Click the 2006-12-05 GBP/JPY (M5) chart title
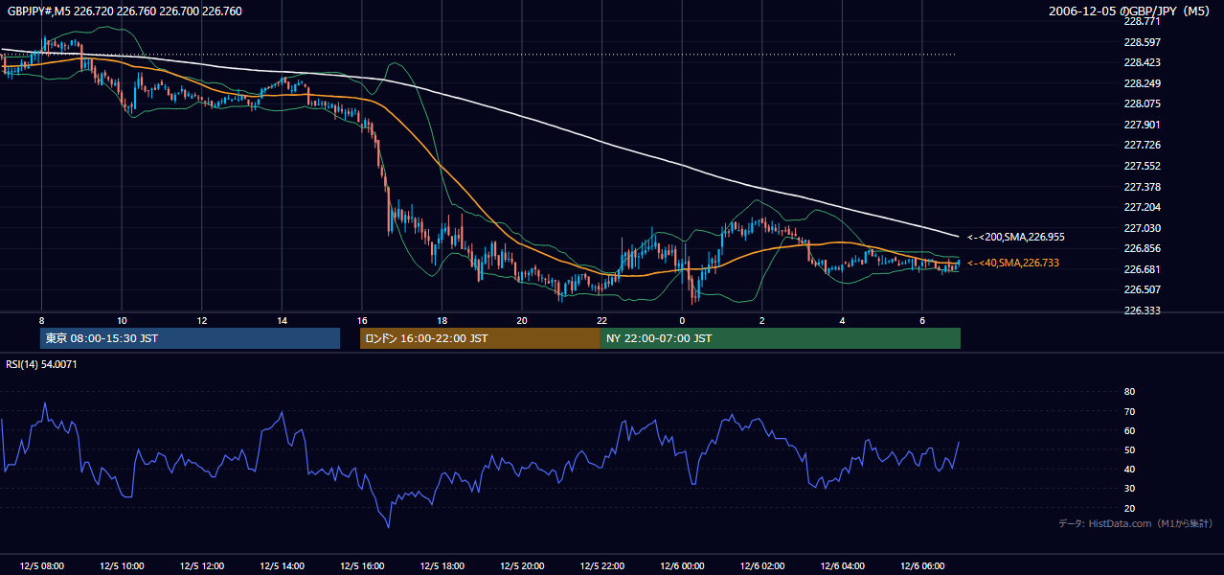This screenshot has height=575, width=1224. click(x=1131, y=11)
